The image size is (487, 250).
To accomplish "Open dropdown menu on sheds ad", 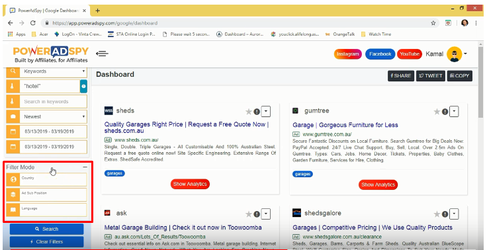I will tap(265, 111).
